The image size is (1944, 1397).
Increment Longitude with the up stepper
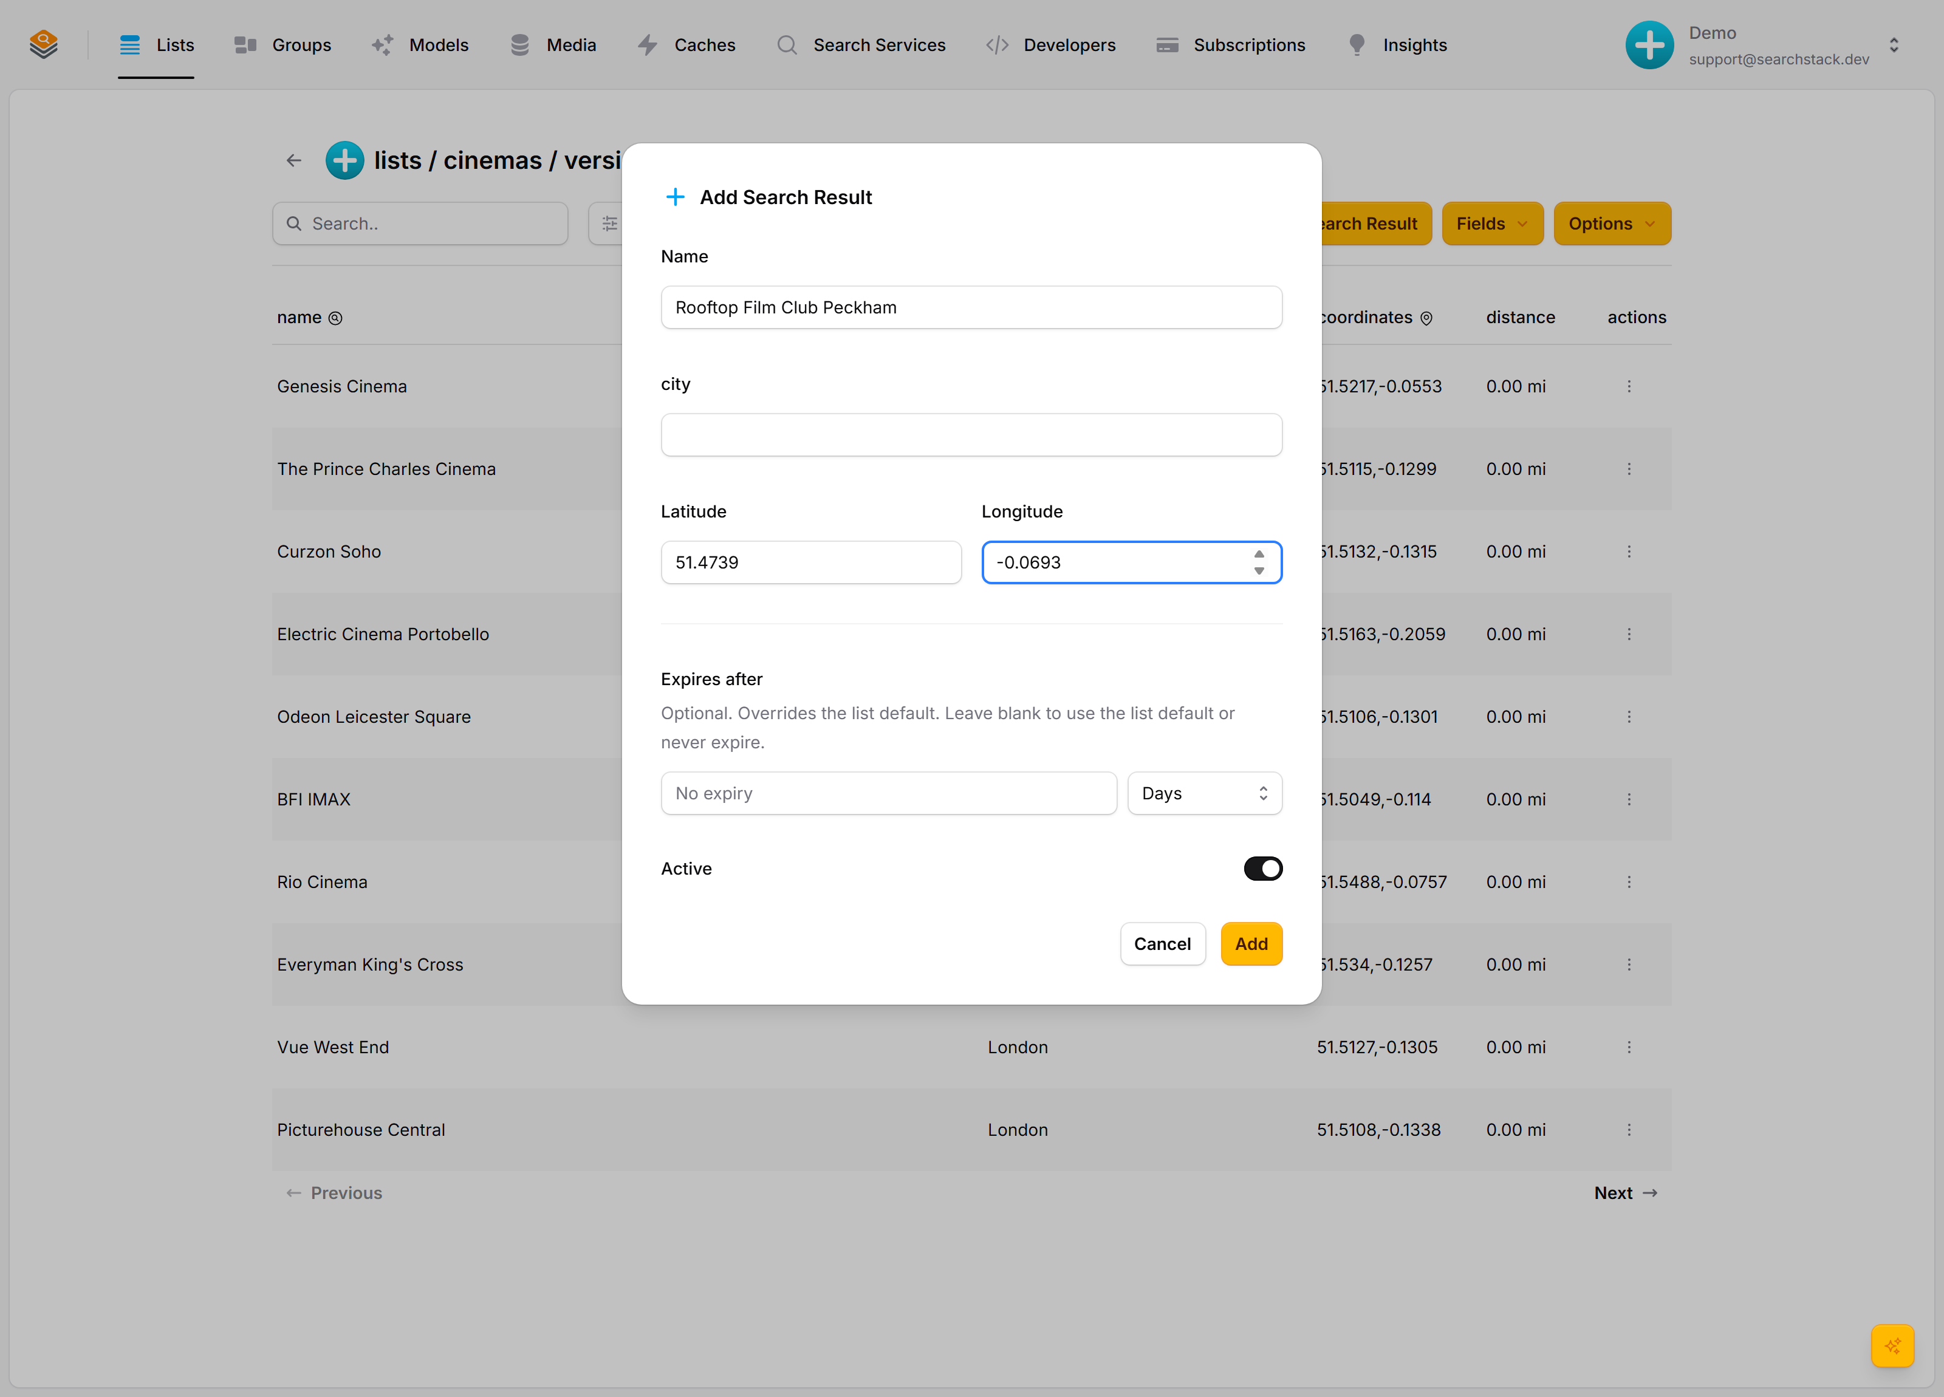[1259, 555]
